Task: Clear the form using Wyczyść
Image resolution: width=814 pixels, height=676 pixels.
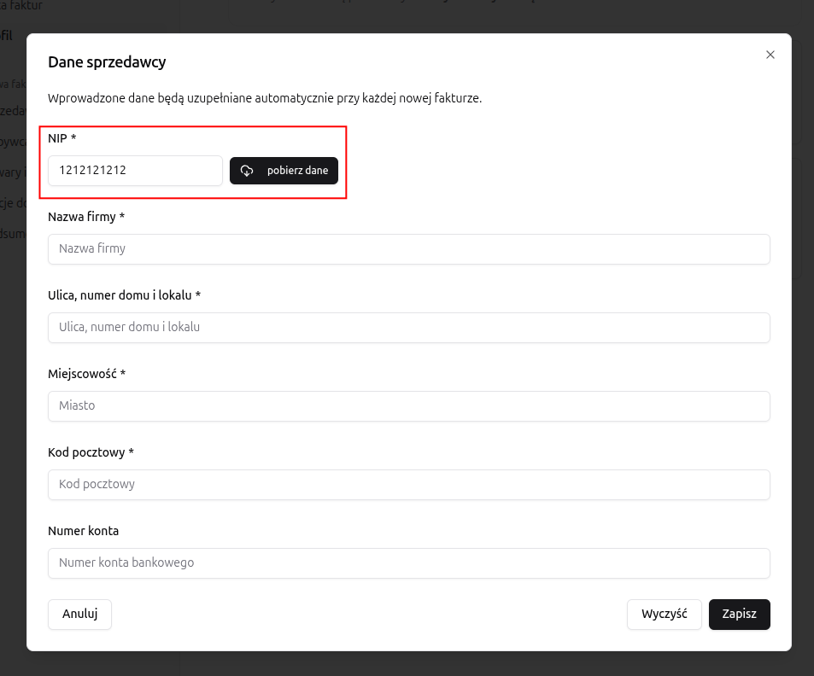Action: pos(664,615)
